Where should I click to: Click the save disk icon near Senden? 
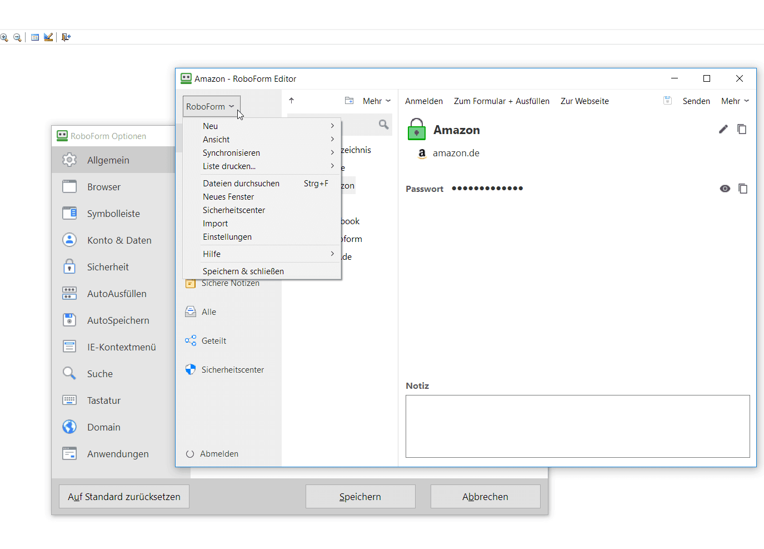[668, 101]
